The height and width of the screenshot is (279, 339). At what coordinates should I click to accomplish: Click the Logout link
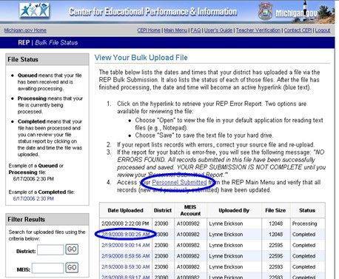click(x=323, y=30)
